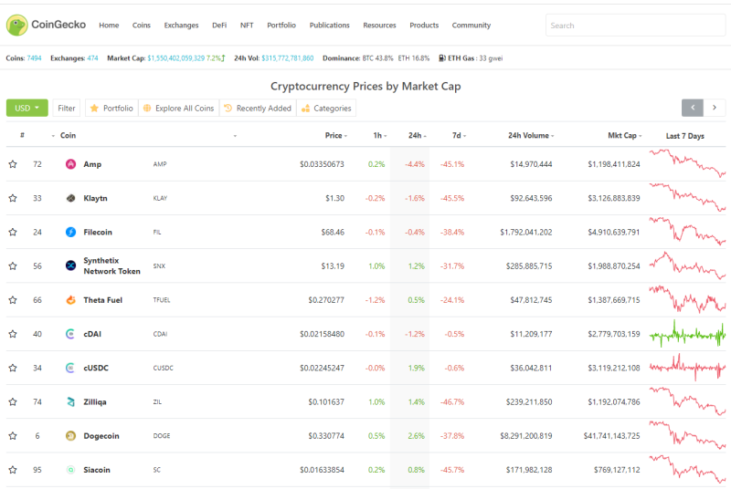Open the Portfolio nav menu item
This screenshot has height=489, width=731.
coord(281,26)
